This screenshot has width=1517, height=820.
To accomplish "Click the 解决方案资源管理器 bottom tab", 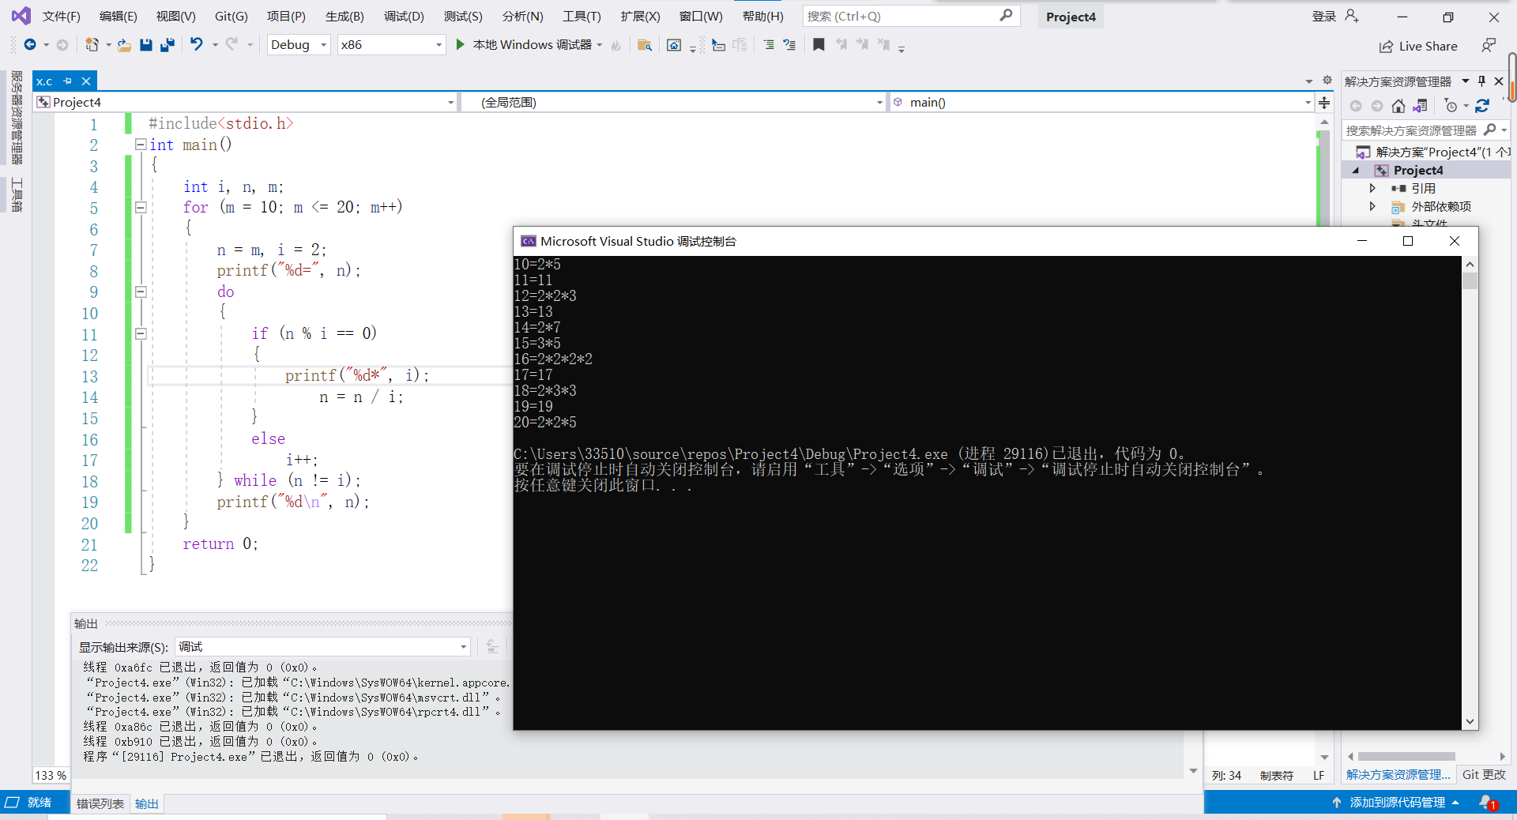I will pos(1398,775).
